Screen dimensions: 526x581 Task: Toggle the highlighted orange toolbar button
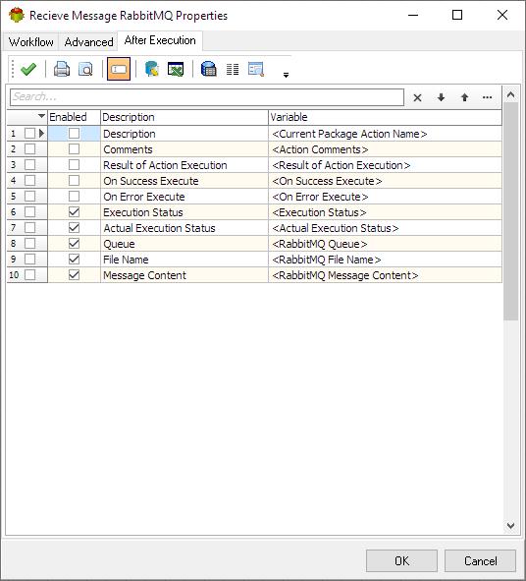pyautogui.click(x=119, y=69)
